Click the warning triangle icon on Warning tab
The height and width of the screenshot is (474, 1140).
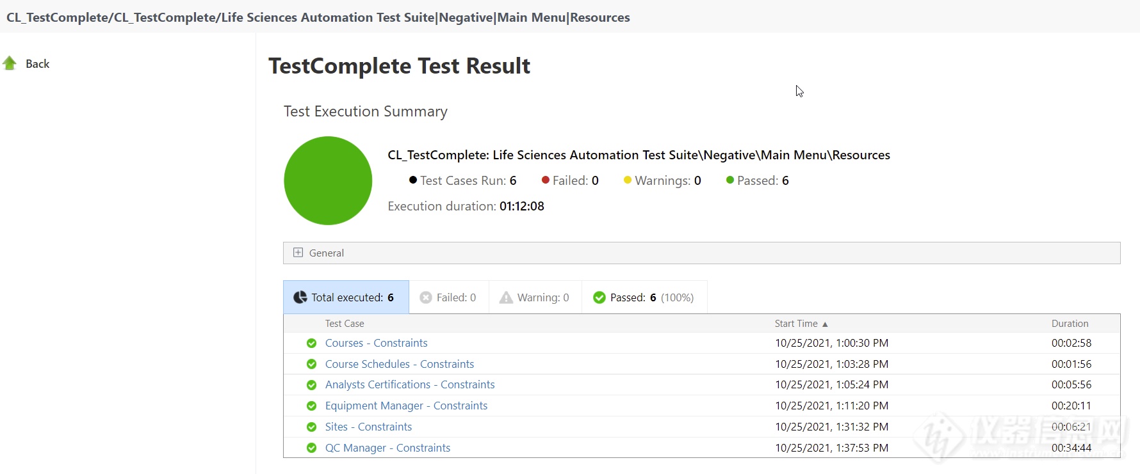(x=506, y=297)
